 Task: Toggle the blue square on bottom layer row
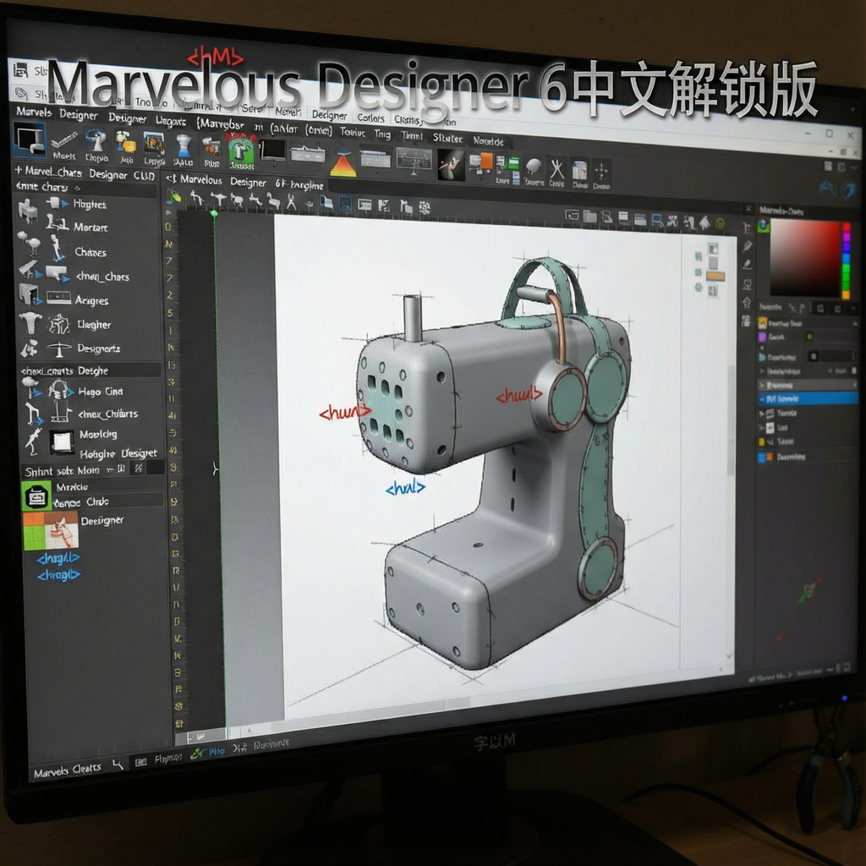[x=762, y=457]
